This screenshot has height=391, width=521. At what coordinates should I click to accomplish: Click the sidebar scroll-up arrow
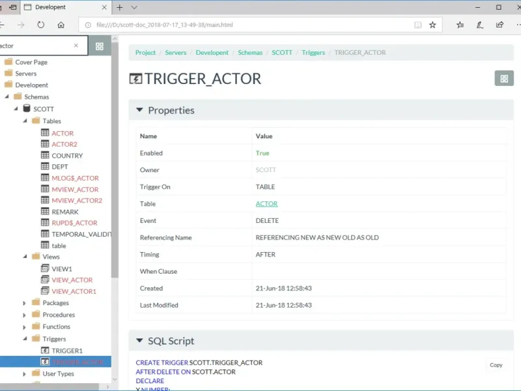115,39
